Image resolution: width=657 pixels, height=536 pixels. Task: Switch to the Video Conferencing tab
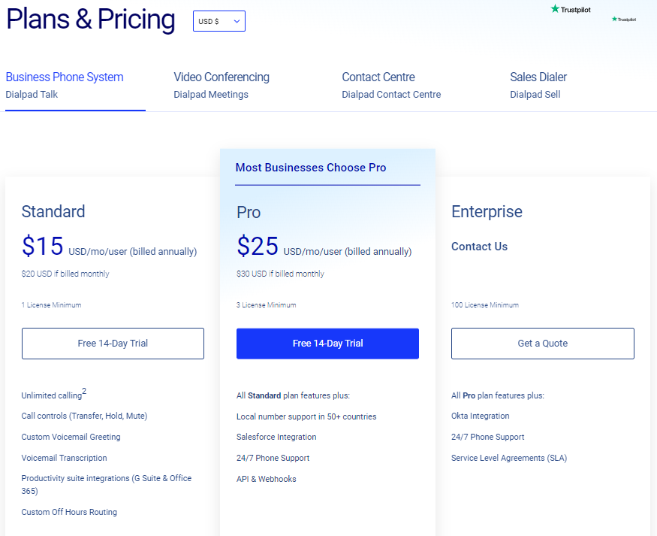click(x=222, y=85)
